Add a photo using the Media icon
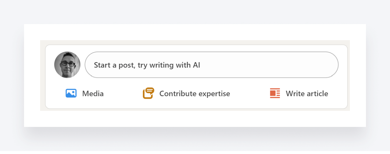 coord(71,93)
